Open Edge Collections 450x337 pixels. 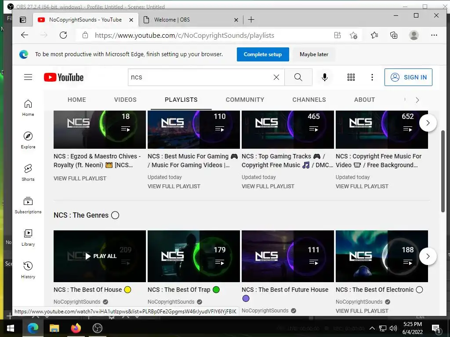(394, 35)
